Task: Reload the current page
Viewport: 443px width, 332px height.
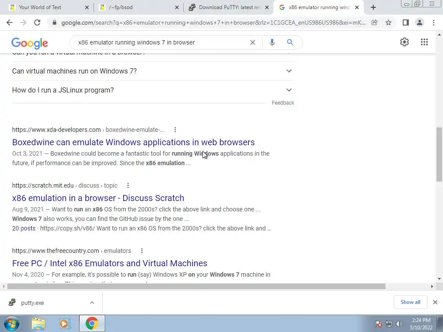Action: (37, 22)
